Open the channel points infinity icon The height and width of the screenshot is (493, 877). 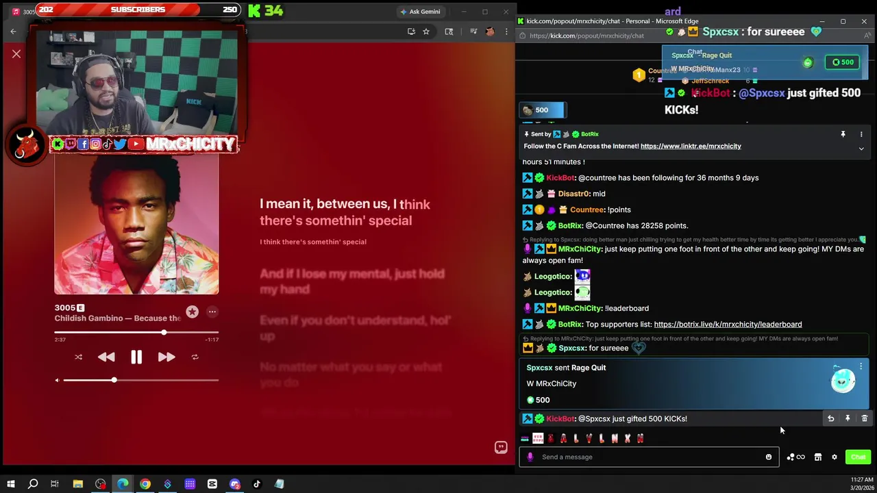(795, 457)
